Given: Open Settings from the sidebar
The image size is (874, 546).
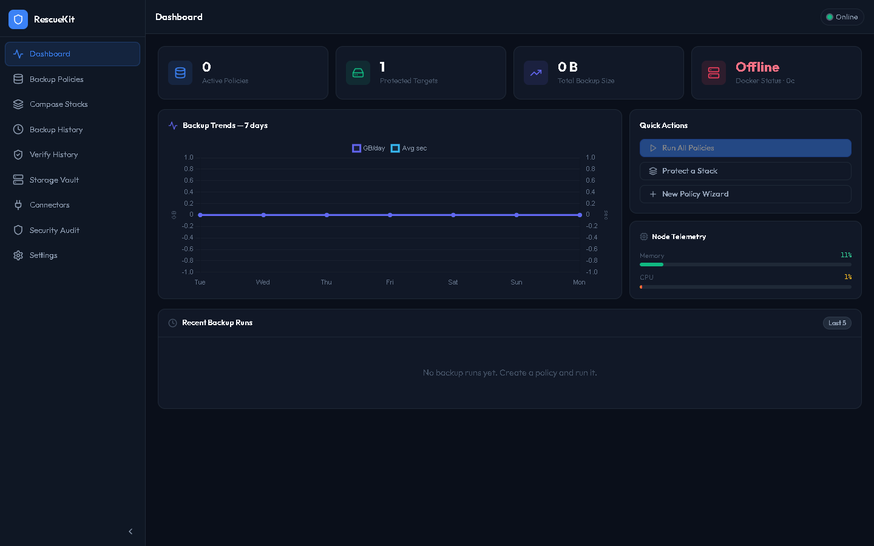Looking at the screenshot, I should point(72,255).
